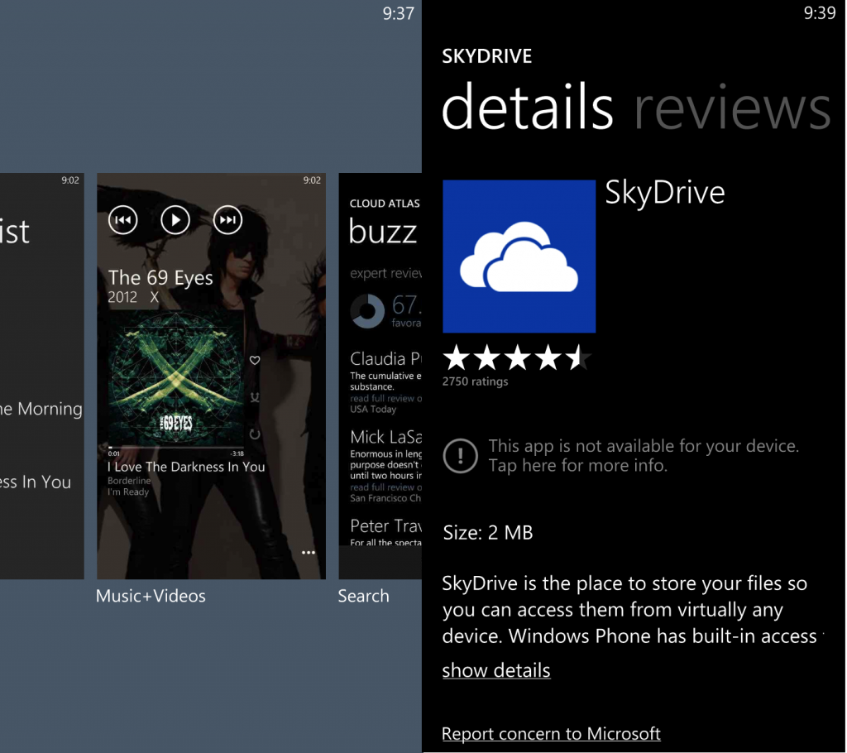The height and width of the screenshot is (753, 847).
Task: Open the read full review link above San Francisco
Action: coord(385,487)
